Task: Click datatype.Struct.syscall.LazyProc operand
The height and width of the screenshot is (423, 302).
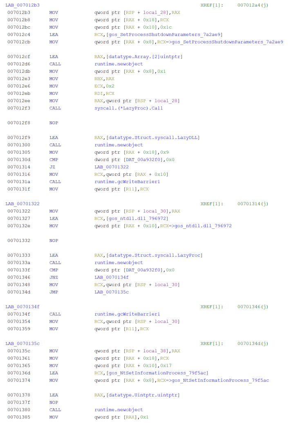Action: [154, 255]
